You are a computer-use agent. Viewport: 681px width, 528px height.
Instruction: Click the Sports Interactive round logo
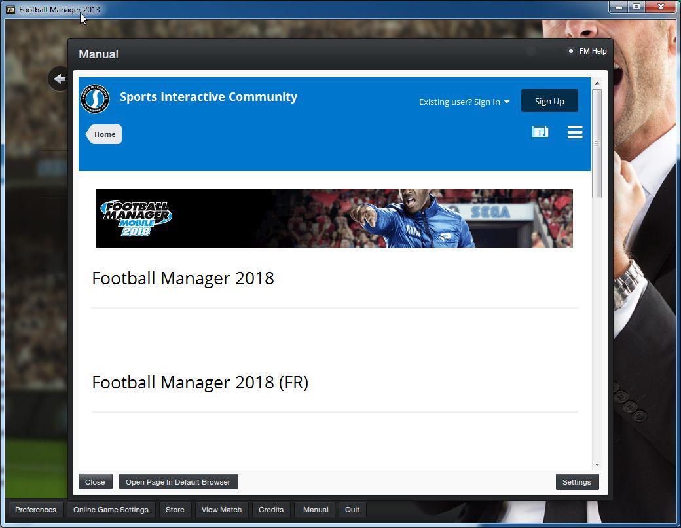[x=95, y=99]
